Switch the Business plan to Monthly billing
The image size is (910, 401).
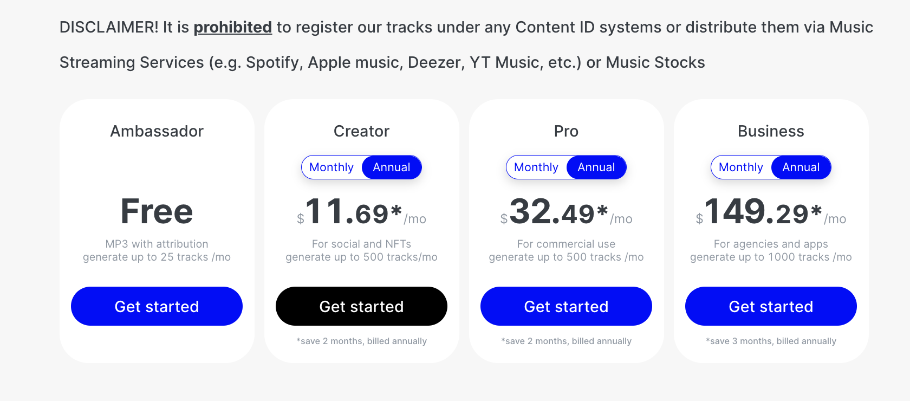coord(740,167)
